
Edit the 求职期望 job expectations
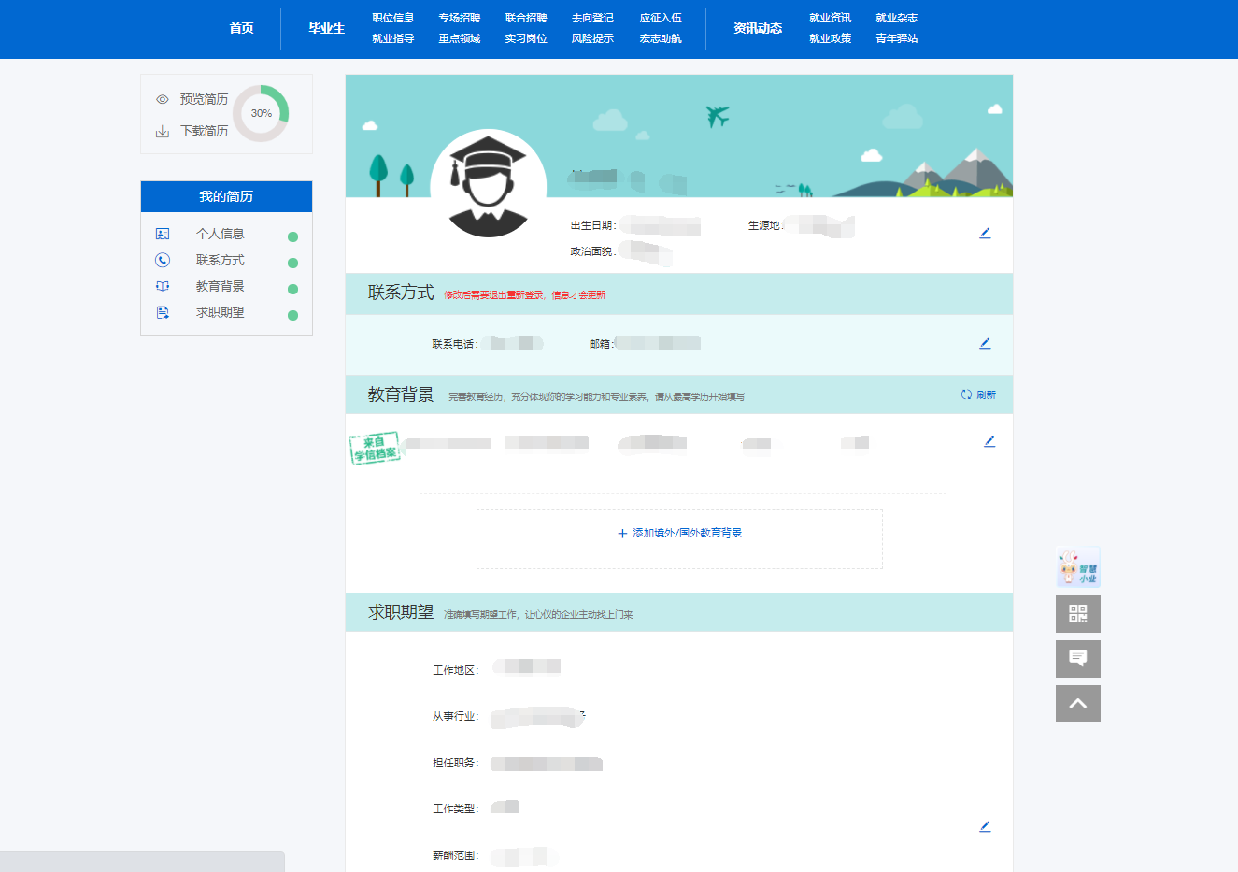(x=985, y=826)
